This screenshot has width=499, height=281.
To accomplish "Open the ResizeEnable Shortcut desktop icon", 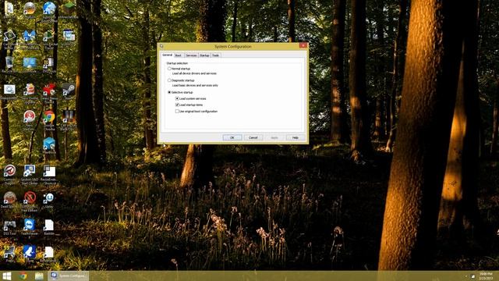I will coord(49,175).
